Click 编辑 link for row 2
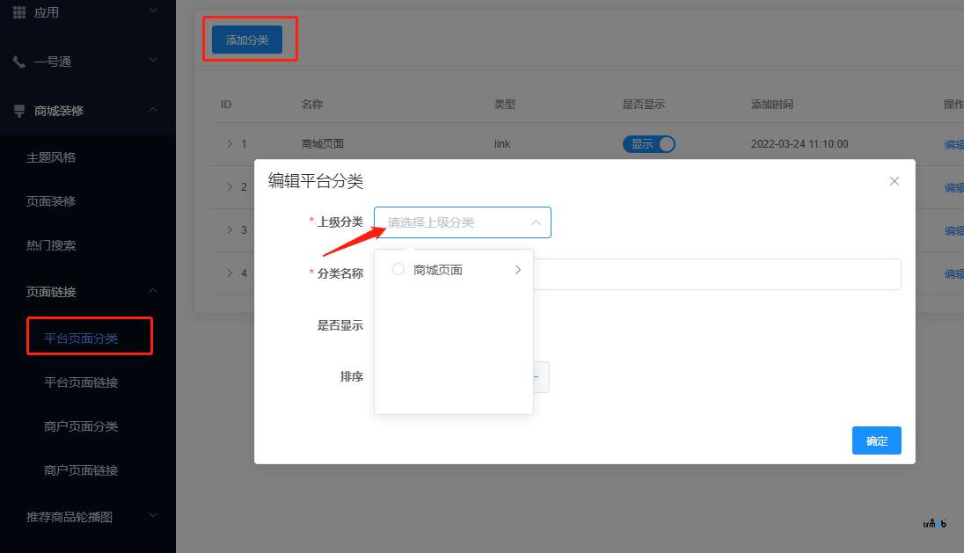 click(x=954, y=187)
